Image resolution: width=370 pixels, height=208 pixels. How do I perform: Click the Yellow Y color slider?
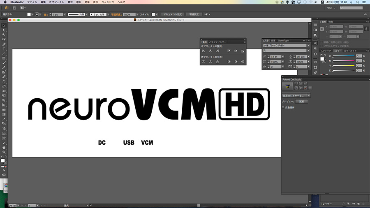pyautogui.click(x=344, y=66)
